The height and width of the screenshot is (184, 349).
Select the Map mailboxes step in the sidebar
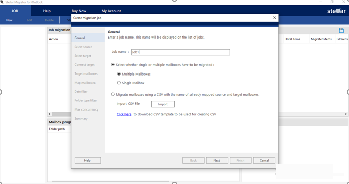click(x=85, y=83)
